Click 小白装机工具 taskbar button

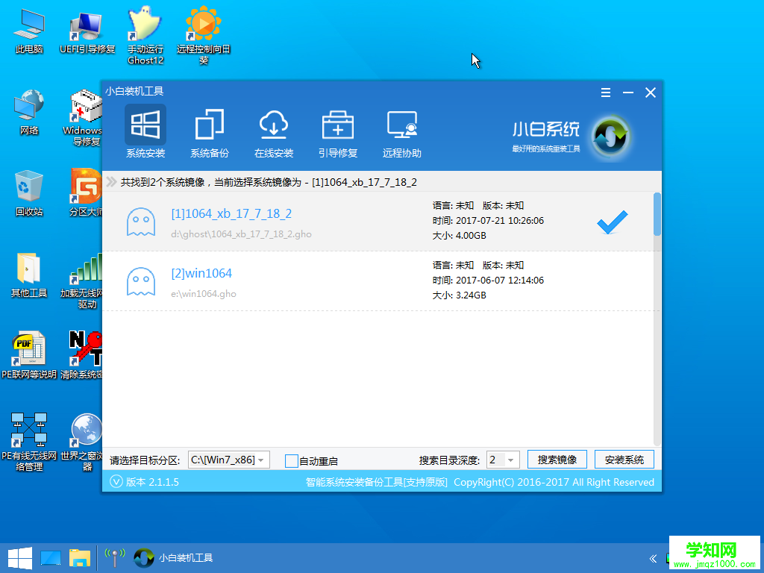point(173,558)
